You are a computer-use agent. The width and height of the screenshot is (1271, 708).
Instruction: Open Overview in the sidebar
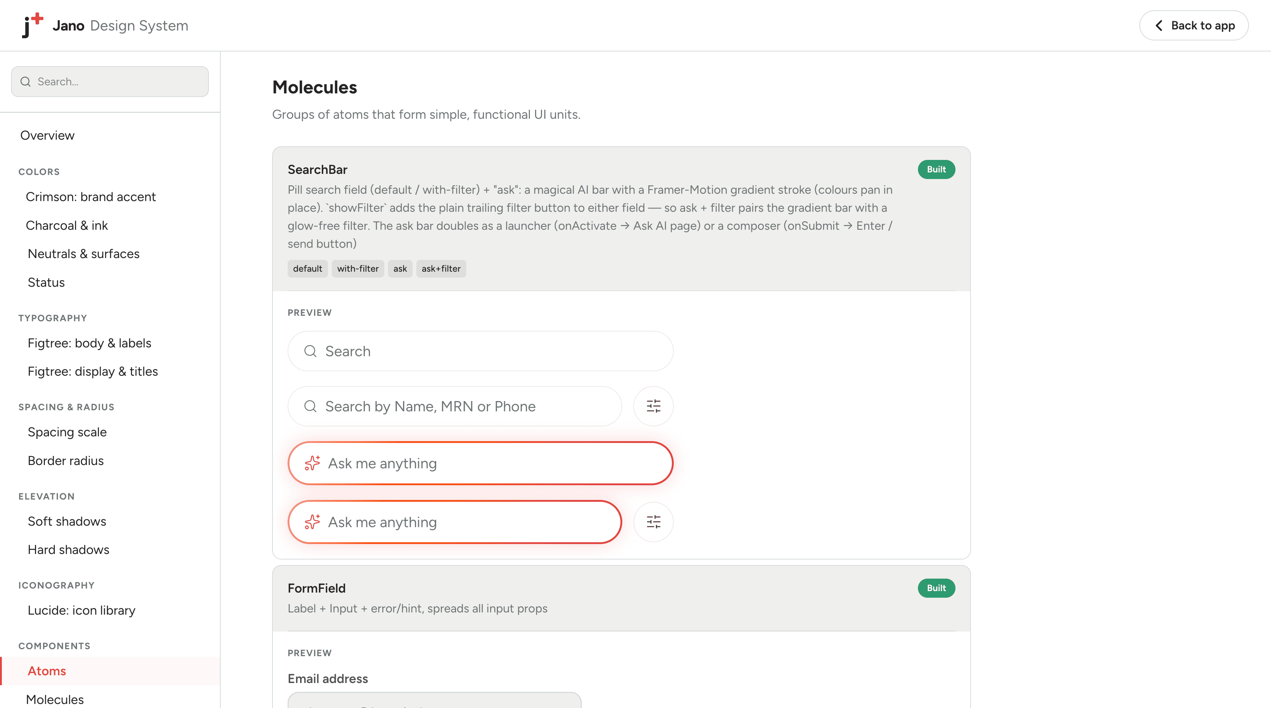[x=47, y=135]
